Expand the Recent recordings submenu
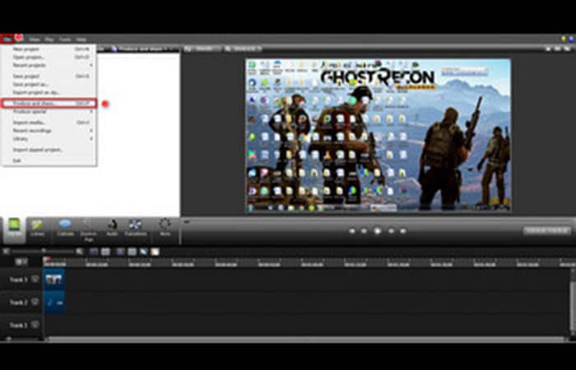This screenshot has height=370, width=576. (48, 130)
